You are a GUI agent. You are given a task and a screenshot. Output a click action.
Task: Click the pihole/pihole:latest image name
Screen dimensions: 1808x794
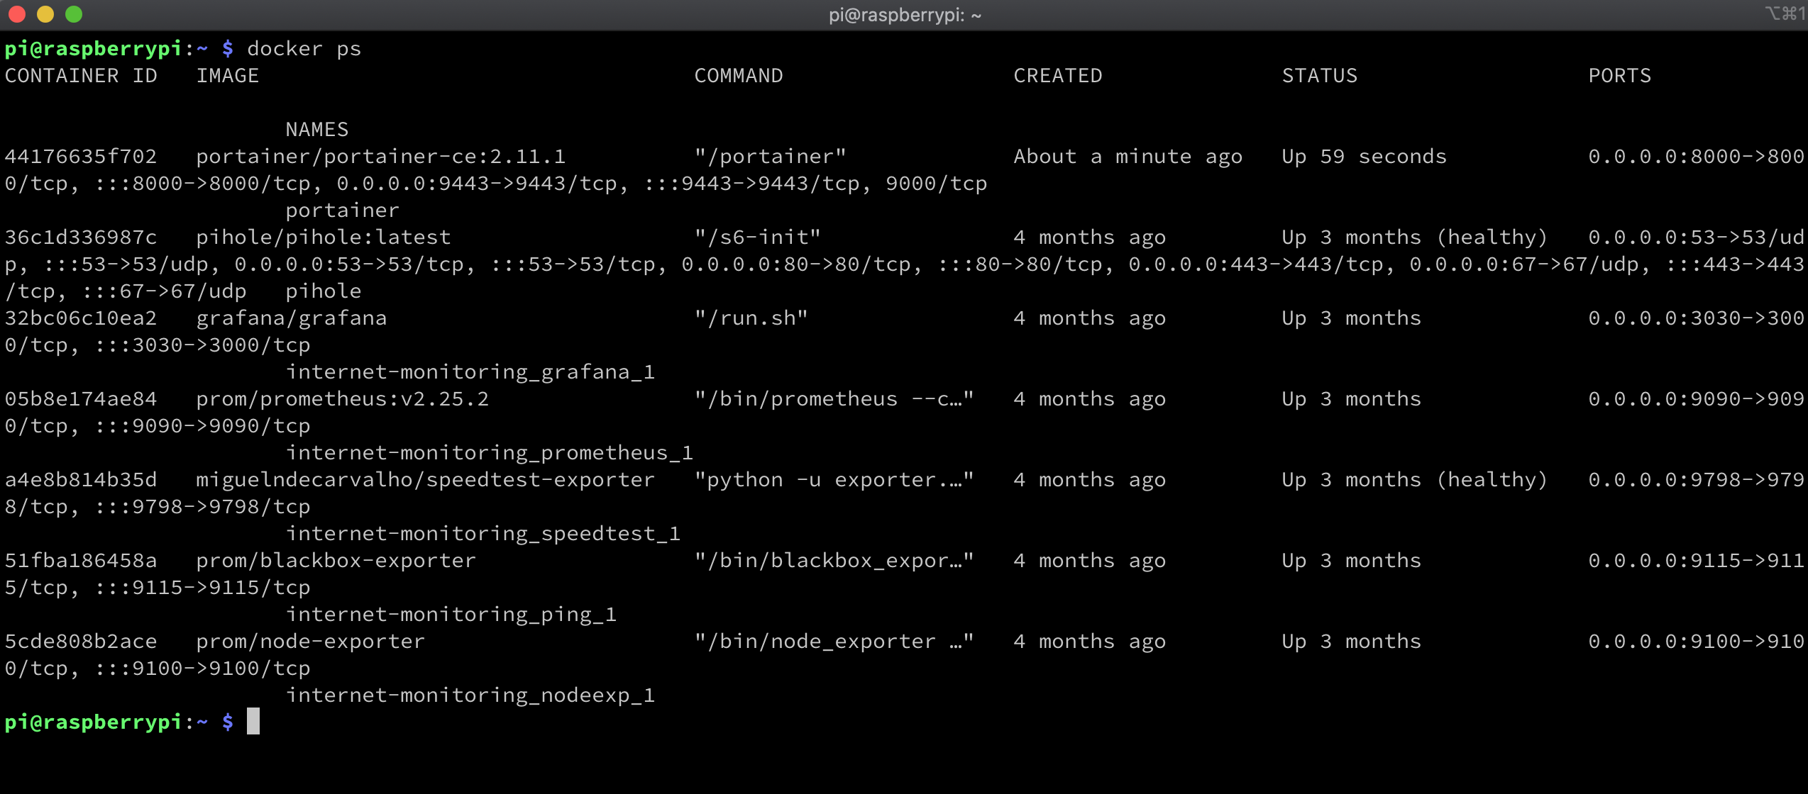click(323, 237)
